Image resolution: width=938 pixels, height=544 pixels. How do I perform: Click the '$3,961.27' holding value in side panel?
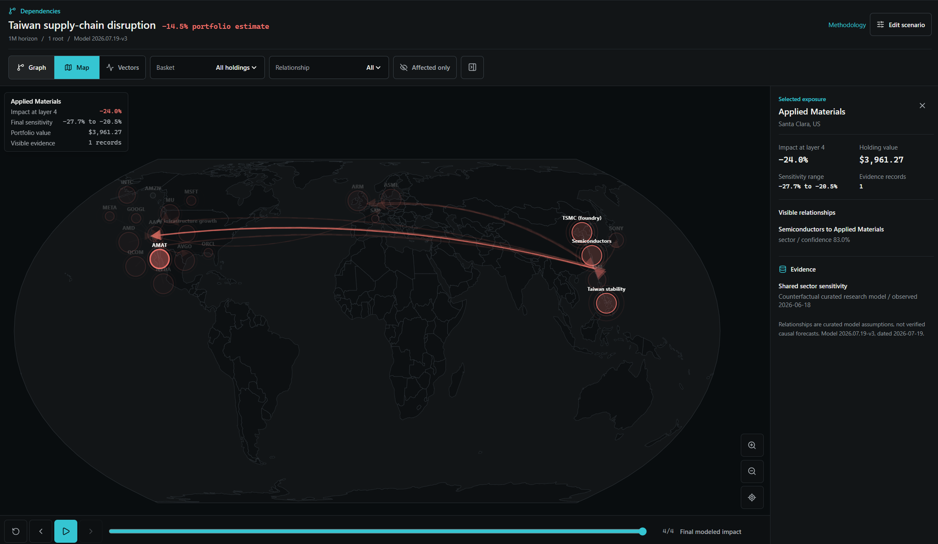tap(881, 160)
